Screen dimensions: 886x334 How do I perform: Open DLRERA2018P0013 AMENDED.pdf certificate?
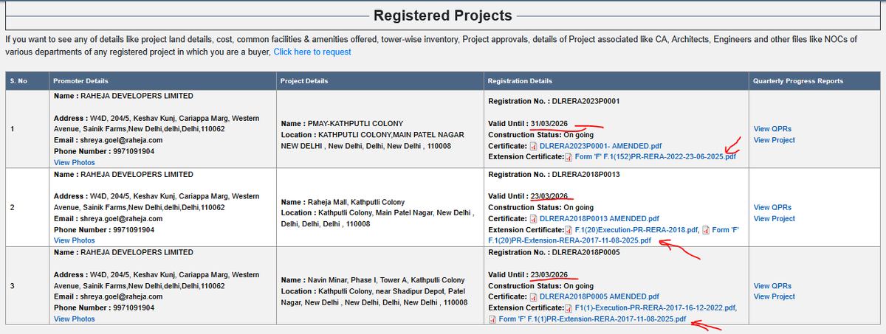click(x=600, y=218)
